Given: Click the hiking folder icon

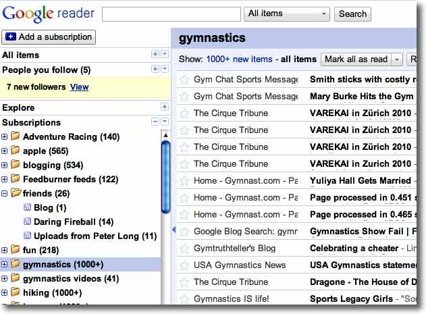Looking at the screenshot, I should pyautogui.click(x=16, y=293).
